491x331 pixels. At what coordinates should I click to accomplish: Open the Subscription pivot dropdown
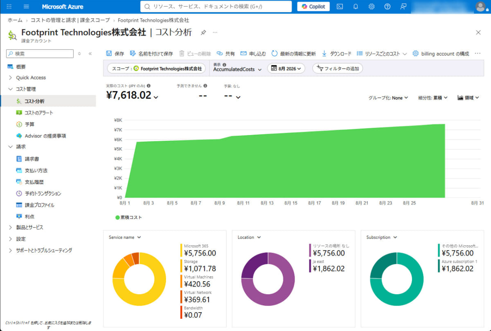(382, 237)
